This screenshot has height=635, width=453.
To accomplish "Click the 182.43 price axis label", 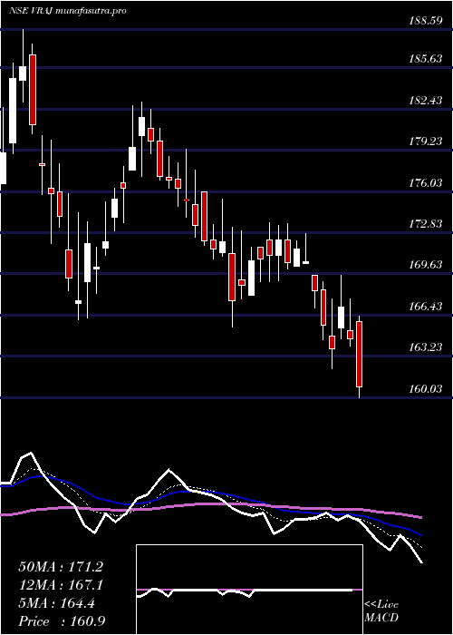I will (x=425, y=101).
